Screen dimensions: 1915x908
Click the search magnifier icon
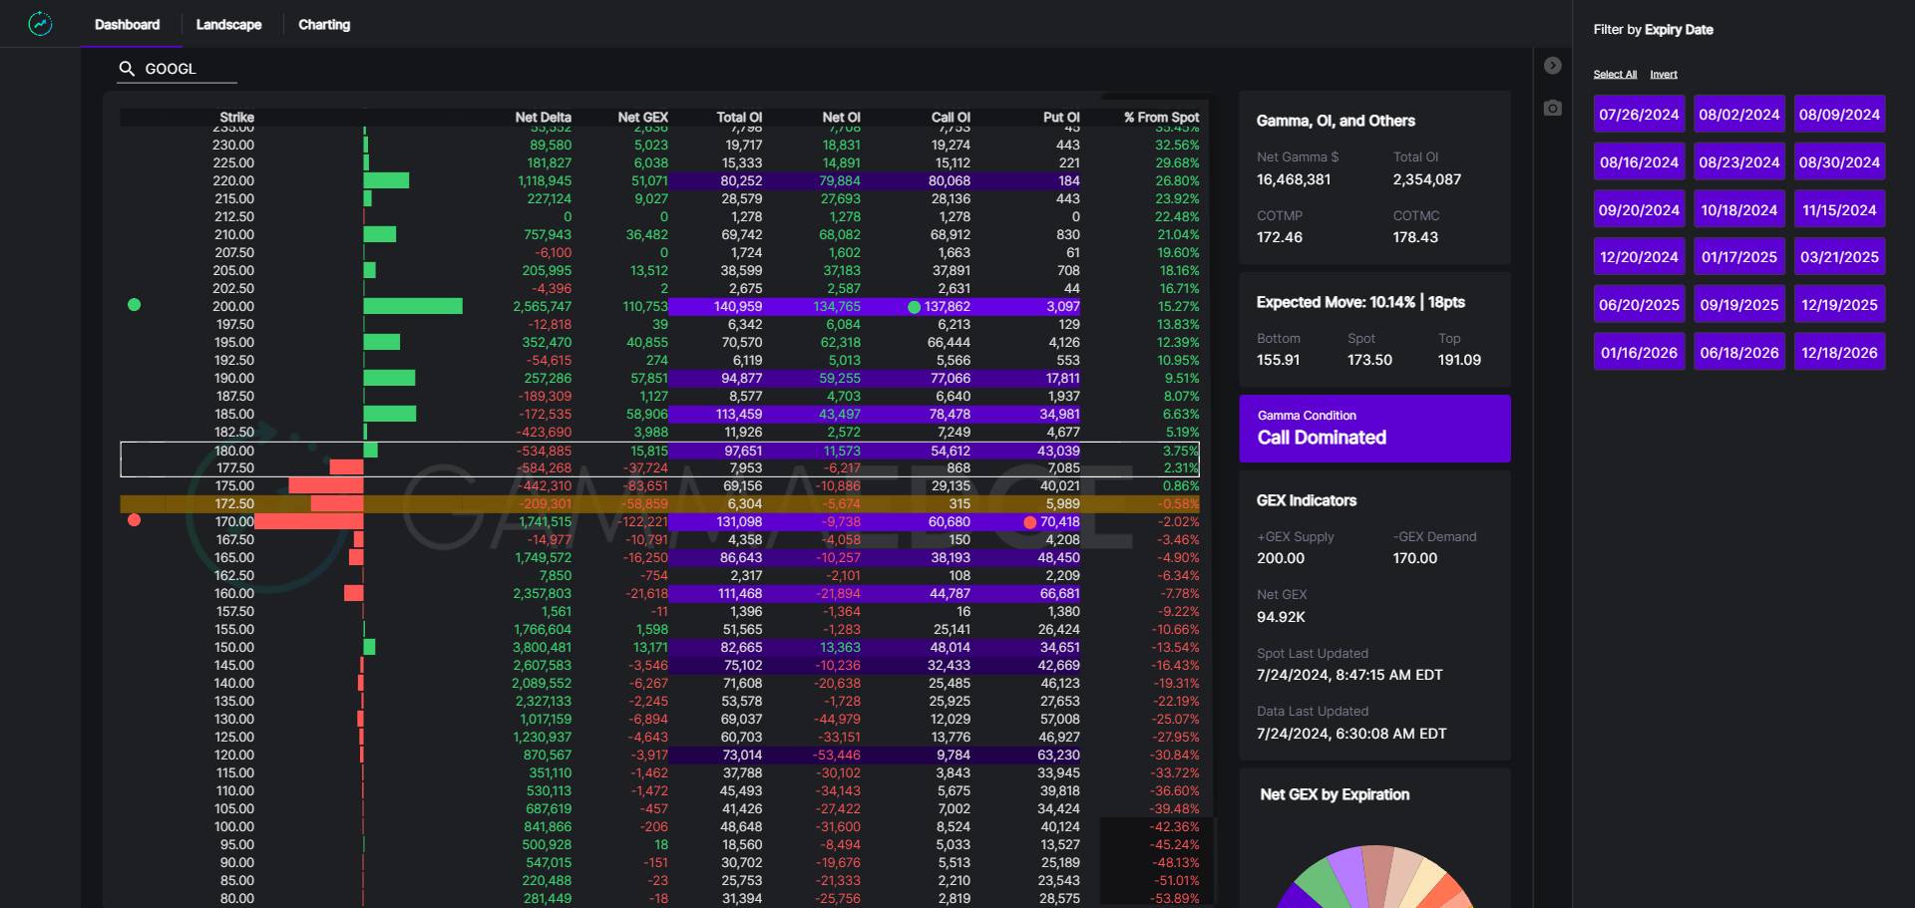[x=127, y=69]
